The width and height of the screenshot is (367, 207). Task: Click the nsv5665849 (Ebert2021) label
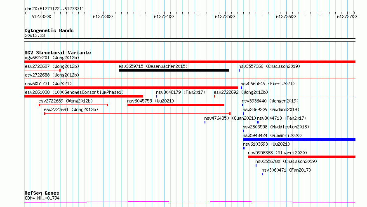point(268,84)
